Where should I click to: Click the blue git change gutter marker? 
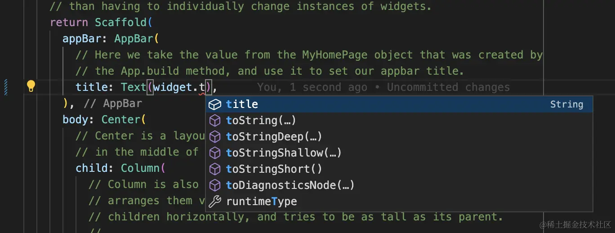tap(6, 87)
